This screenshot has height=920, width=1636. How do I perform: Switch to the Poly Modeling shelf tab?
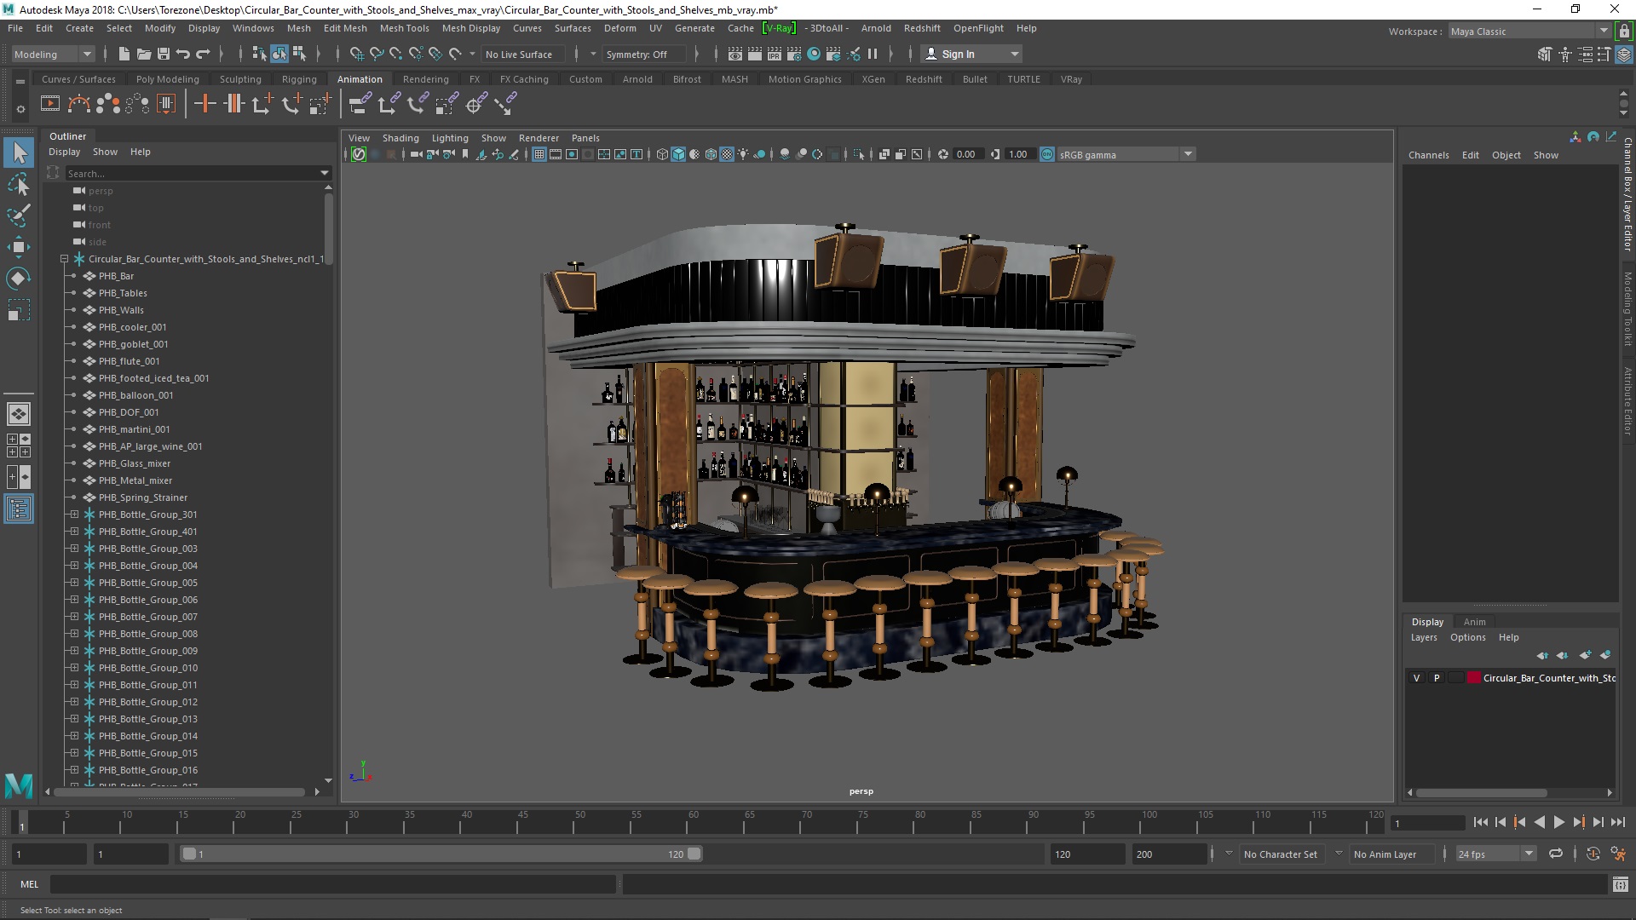tap(167, 79)
